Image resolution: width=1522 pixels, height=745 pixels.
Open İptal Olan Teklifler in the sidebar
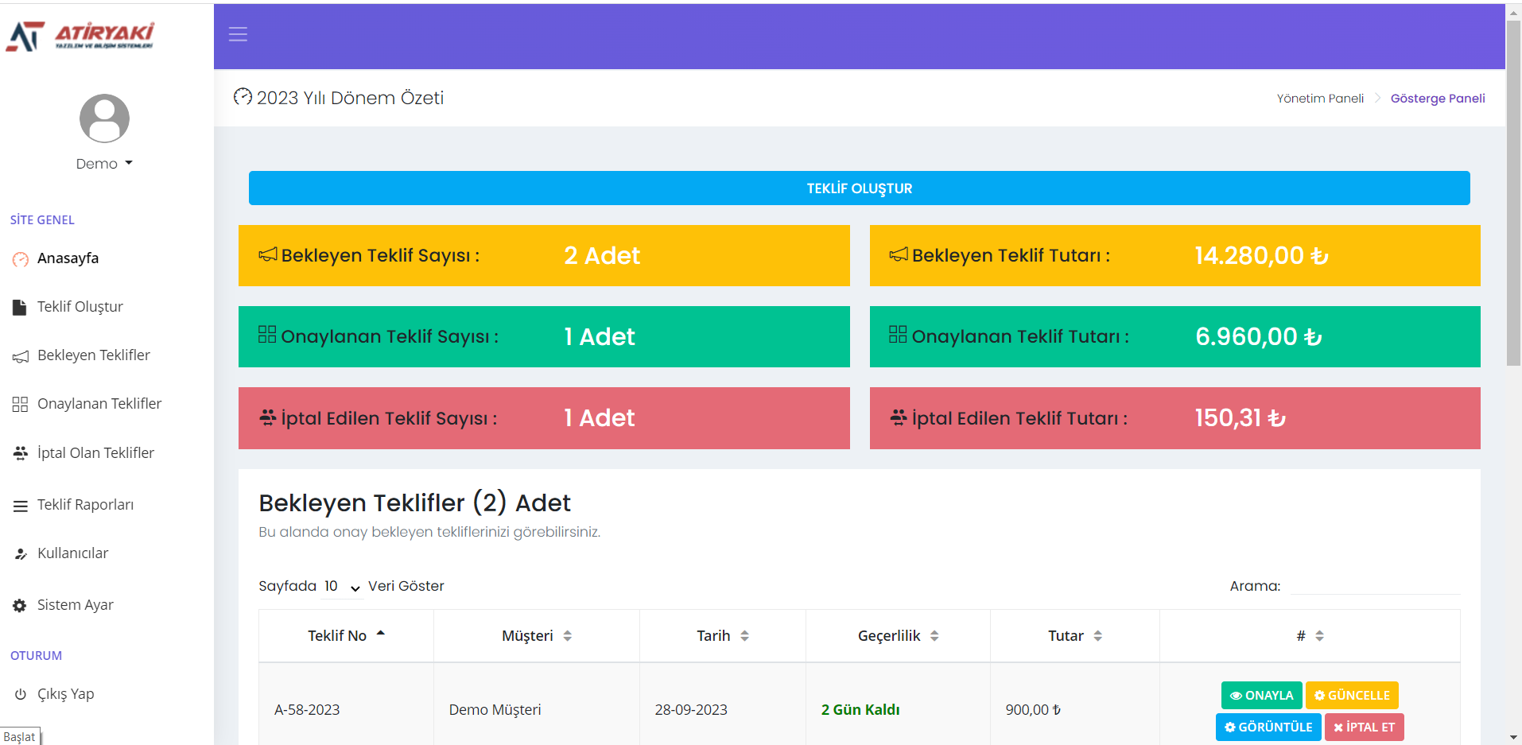95,453
